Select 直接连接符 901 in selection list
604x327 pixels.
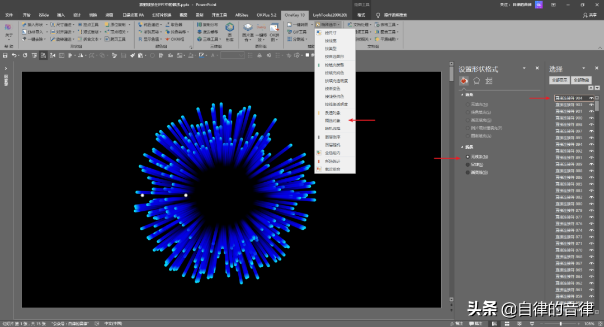point(569,111)
